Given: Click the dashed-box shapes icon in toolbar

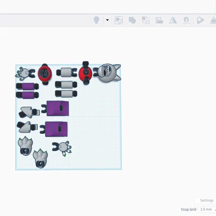Looking at the screenshot, I should click(119, 20).
